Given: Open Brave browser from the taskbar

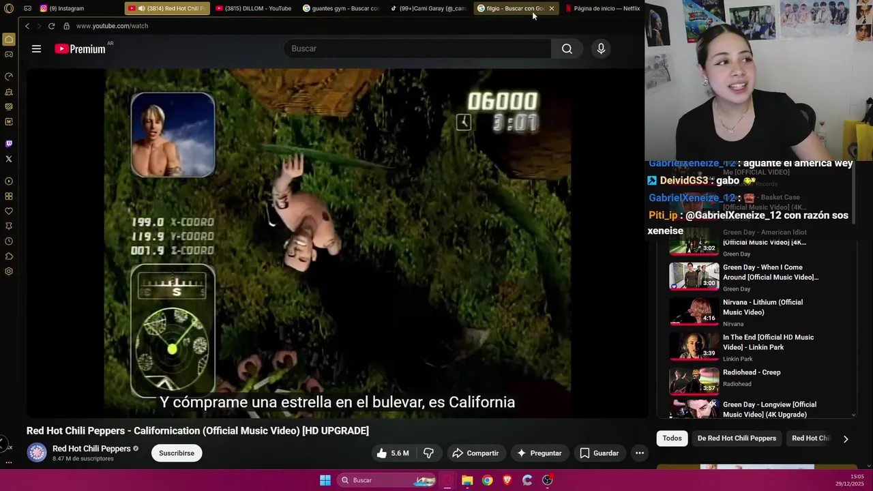Looking at the screenshot, I should click(507, 480).
